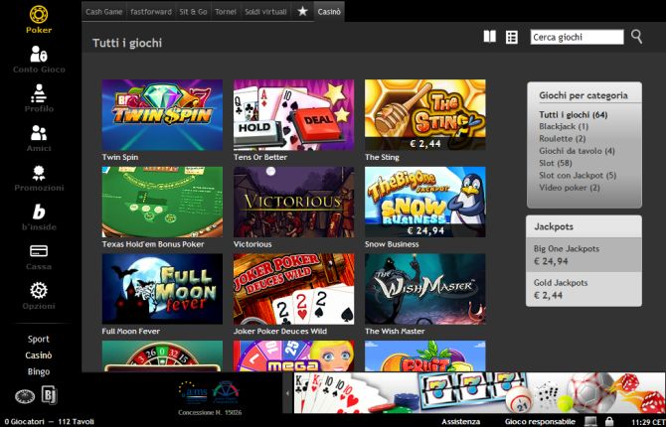This screenshot has width=666, height=427.
Task: Launch the Joker Poker Deuces Wild thumbnail
Action: pyautogui.click(x=293, y=289)
